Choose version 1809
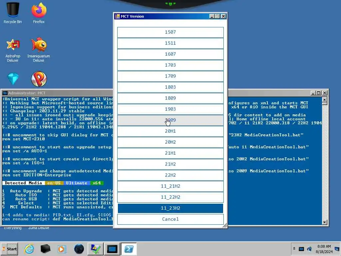Screen dimensions: 341x256 pos(170,98)
